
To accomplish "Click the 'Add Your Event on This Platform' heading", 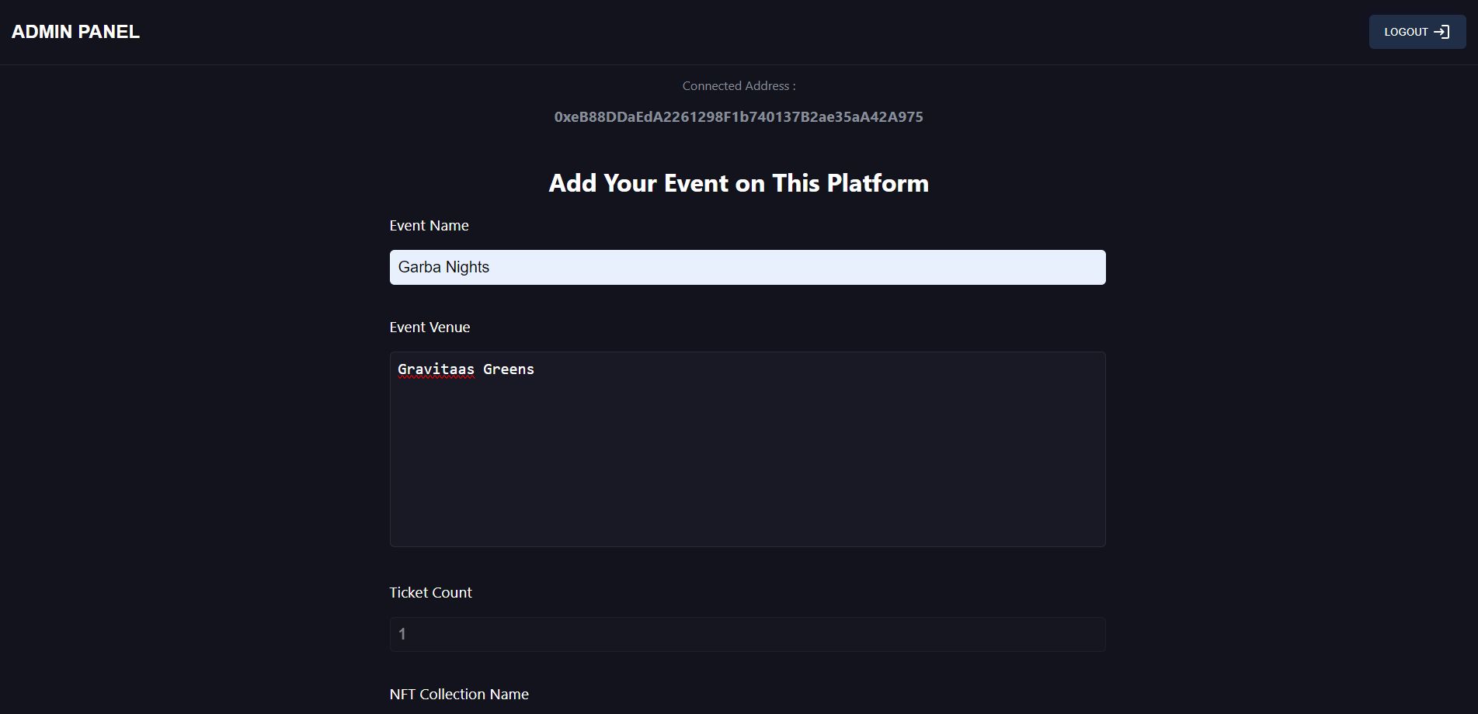I will point(739,183).
